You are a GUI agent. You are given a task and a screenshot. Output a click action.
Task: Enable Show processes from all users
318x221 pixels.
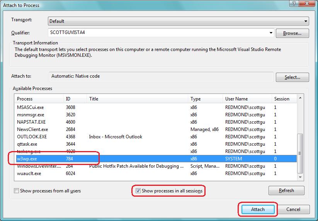(x=17, y=191)
